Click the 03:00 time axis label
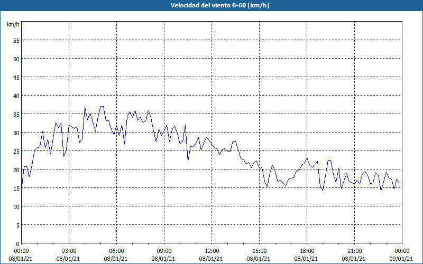Viewport: 423px width, 264px height. (x=69, y=251)
